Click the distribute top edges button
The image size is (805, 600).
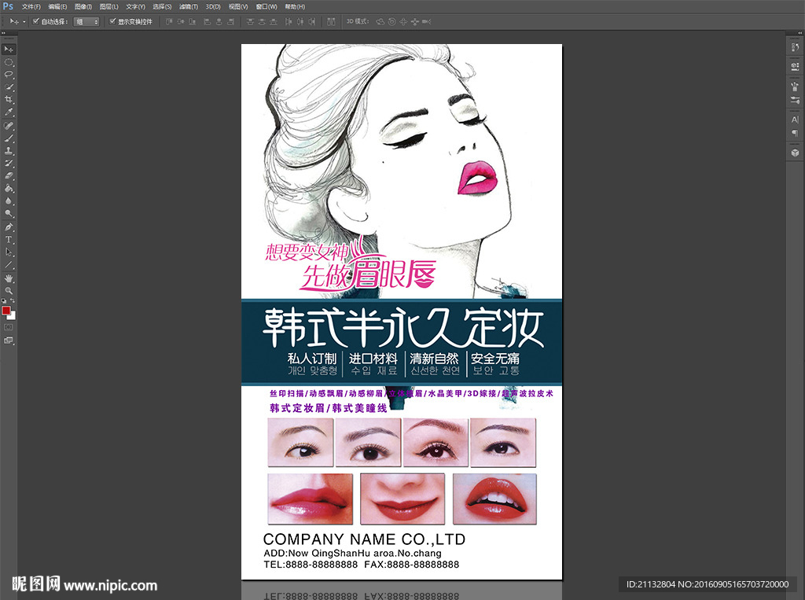[x=250, y=21]
